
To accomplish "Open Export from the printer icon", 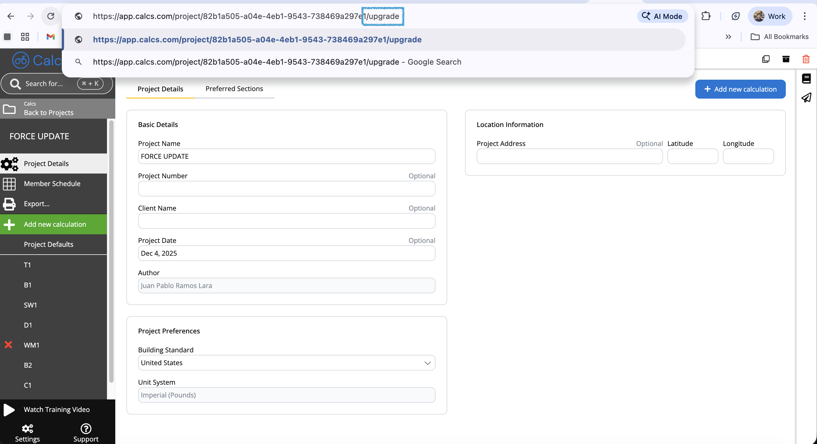I will tap(9, 204).
